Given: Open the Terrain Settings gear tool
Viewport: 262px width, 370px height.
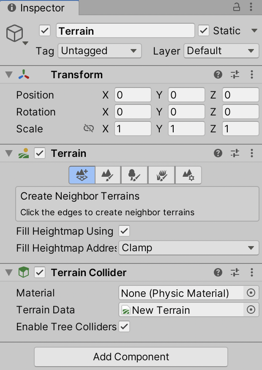Looking at the screenshot, I should tap(188, 175).
